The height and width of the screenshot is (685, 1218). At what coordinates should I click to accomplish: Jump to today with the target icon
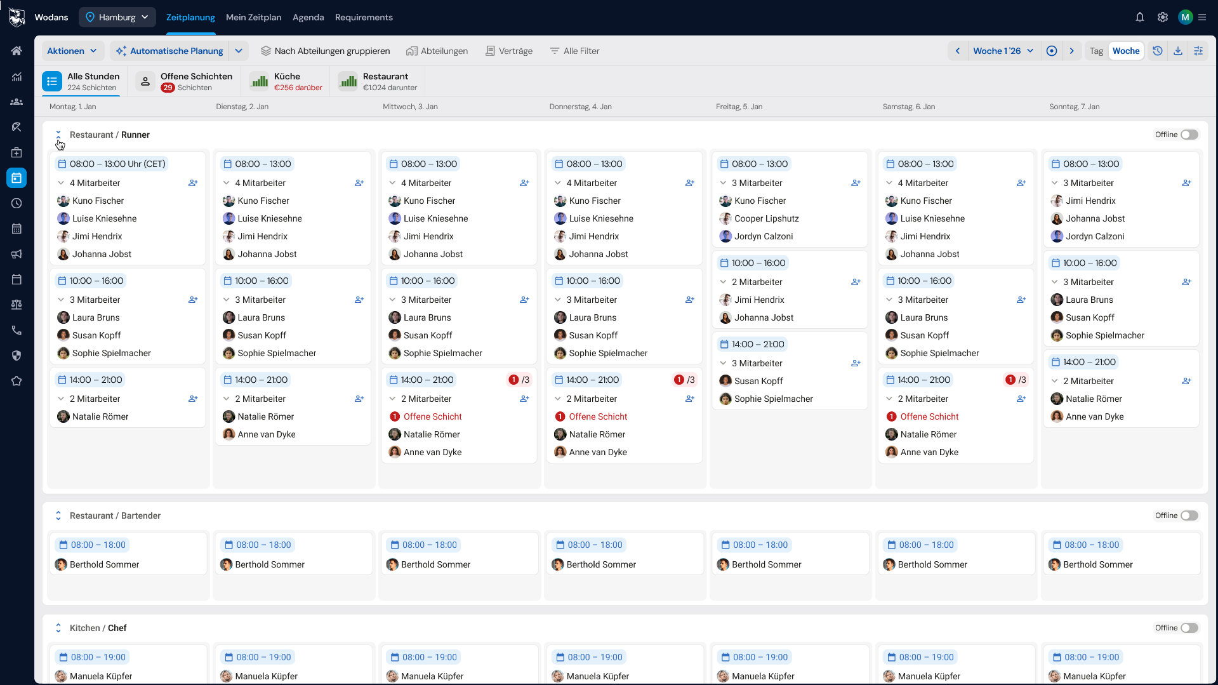point(1052,51)
